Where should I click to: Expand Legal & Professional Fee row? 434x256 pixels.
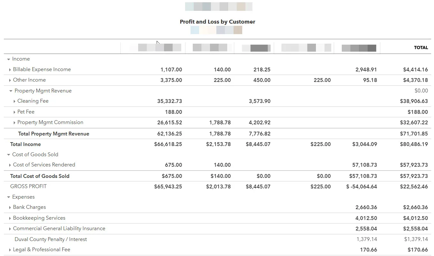click(x=10, y=250)
